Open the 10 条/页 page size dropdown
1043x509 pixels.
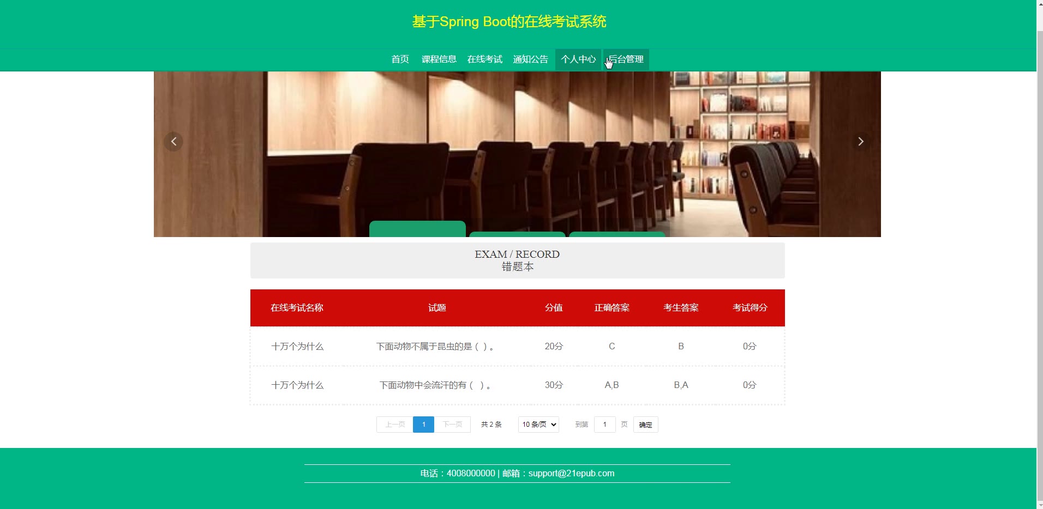pyautogui.click(x=538, y=425)
